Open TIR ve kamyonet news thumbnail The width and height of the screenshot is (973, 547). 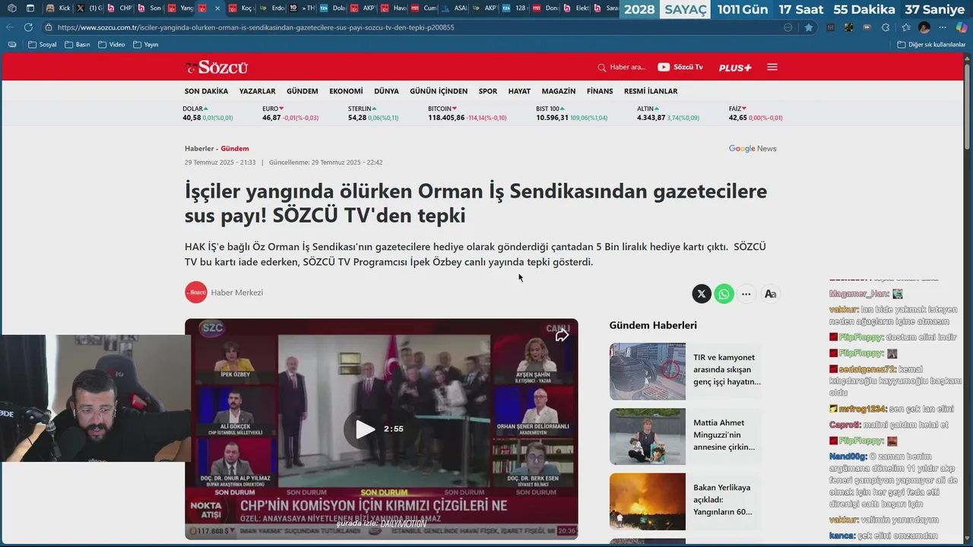(648, 372)
